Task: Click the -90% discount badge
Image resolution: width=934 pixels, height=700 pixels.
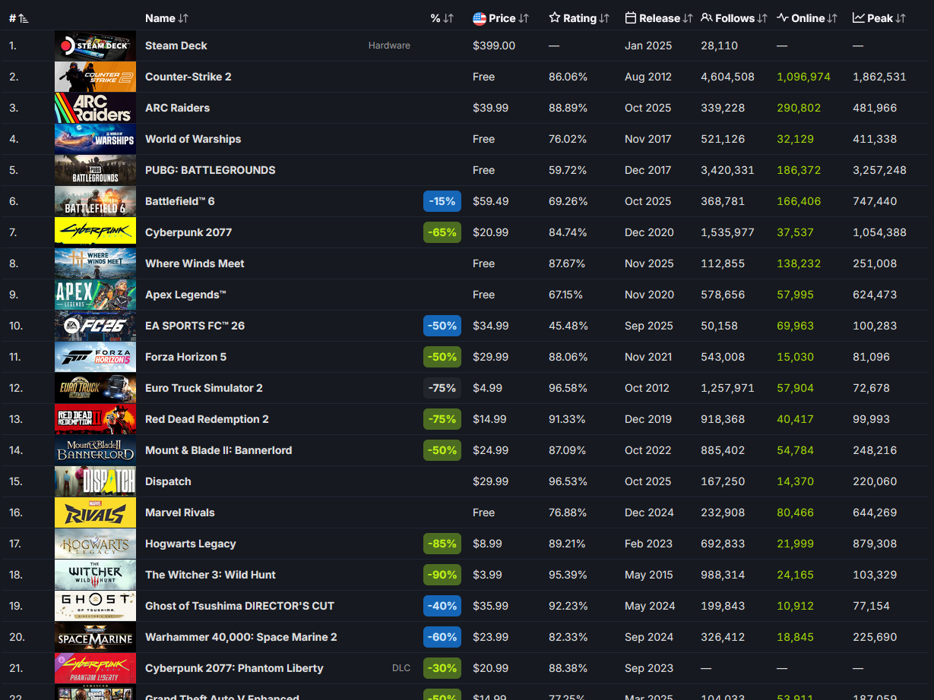Action: (x=442, y=575)
